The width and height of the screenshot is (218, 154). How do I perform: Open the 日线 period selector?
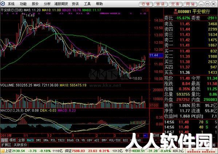[156, 135]
